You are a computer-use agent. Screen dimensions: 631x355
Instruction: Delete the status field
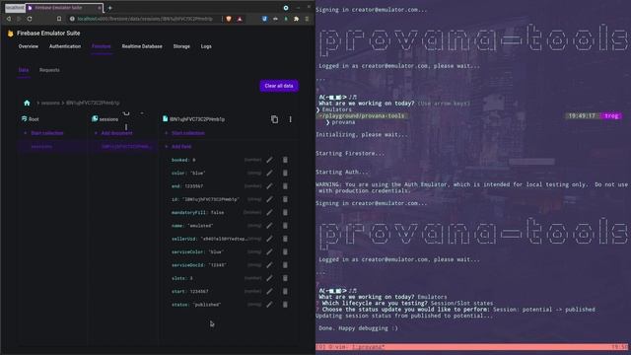pos(285,305)
